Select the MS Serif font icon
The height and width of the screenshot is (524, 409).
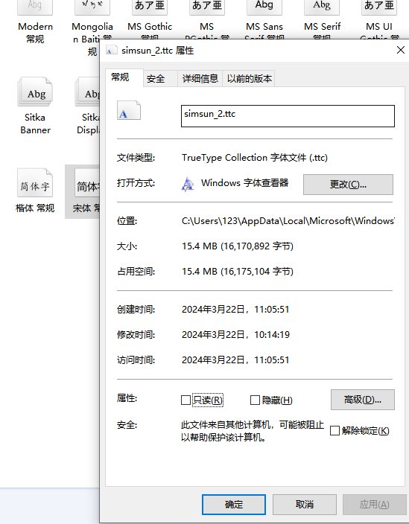click(322, 7)
